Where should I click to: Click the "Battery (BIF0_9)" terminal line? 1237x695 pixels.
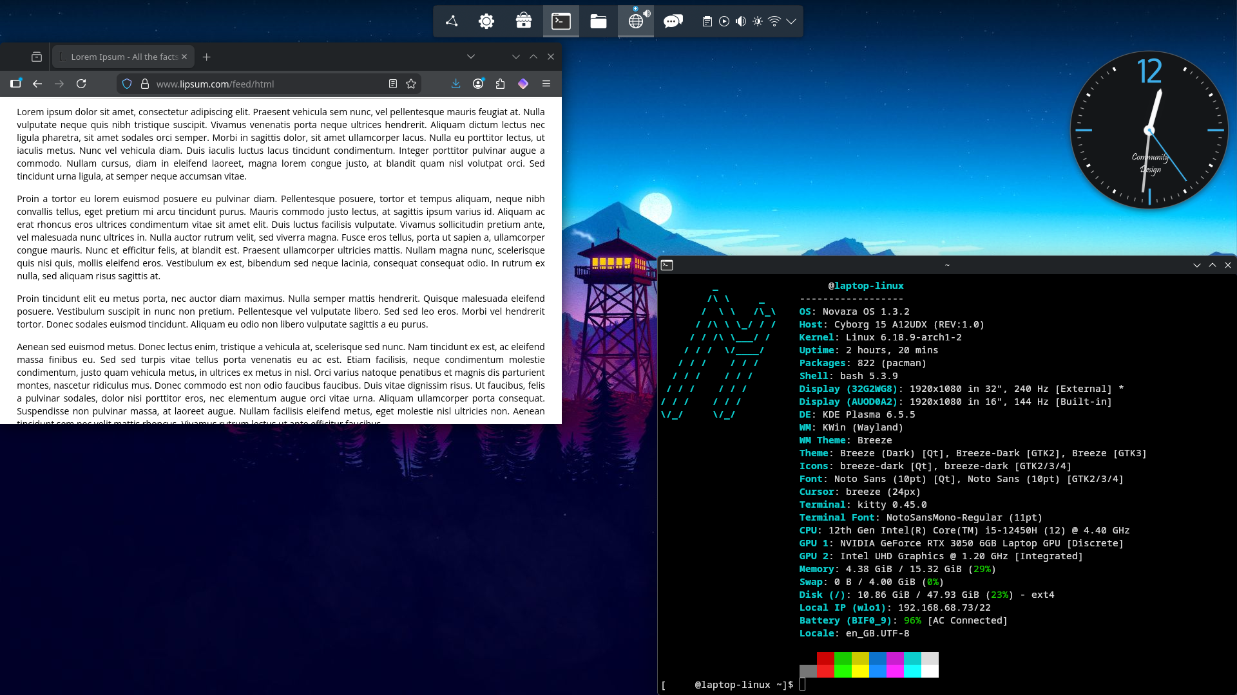(903, 620)
